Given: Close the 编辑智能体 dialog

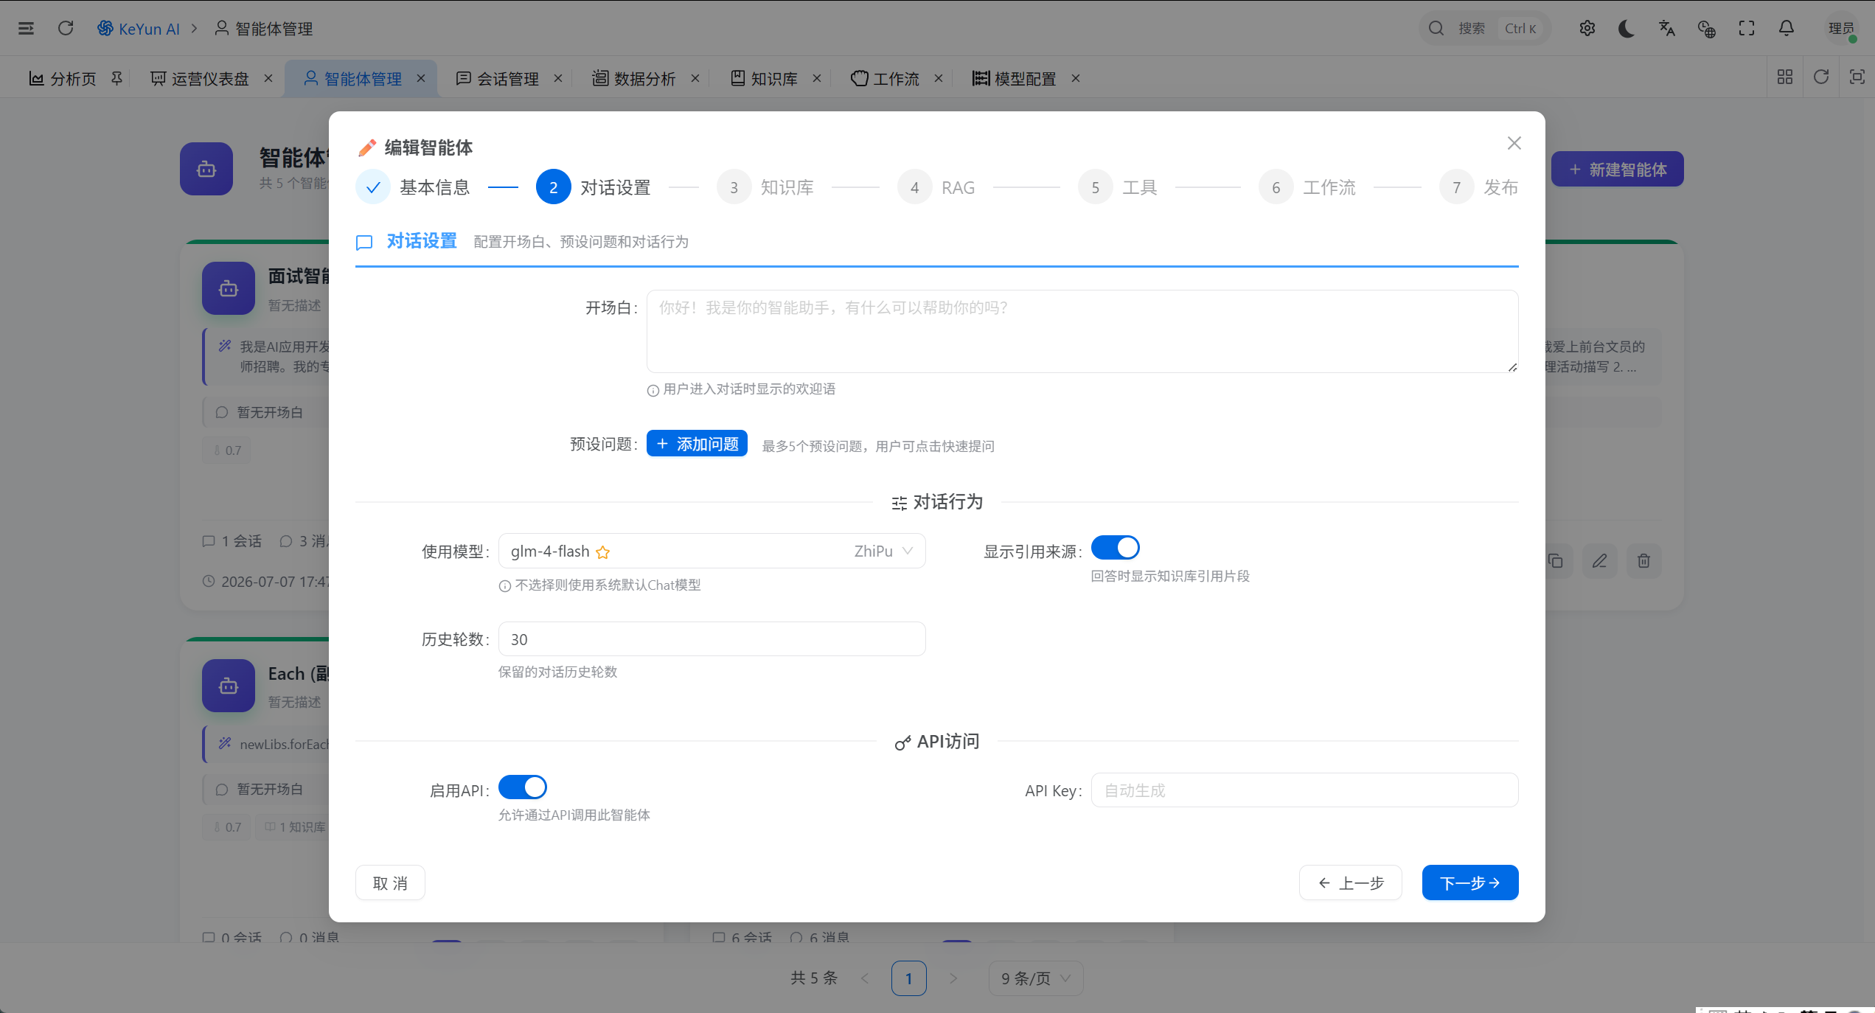Looking at the screenshot, I should click(x=1514, y=143).
